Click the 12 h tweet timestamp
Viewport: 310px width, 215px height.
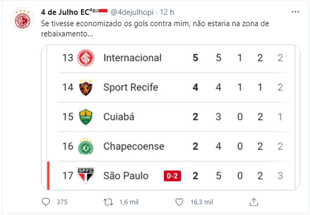pos(167,12)
